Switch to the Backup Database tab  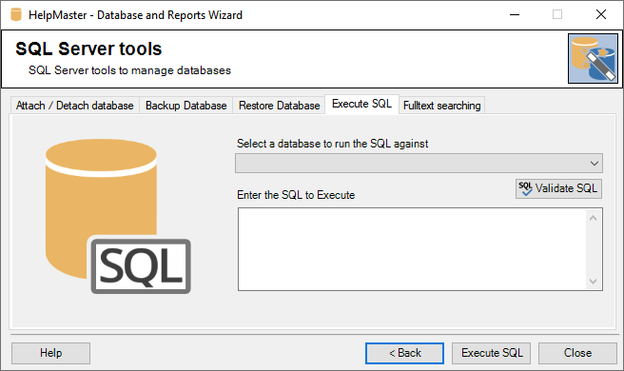coord(185,106)
